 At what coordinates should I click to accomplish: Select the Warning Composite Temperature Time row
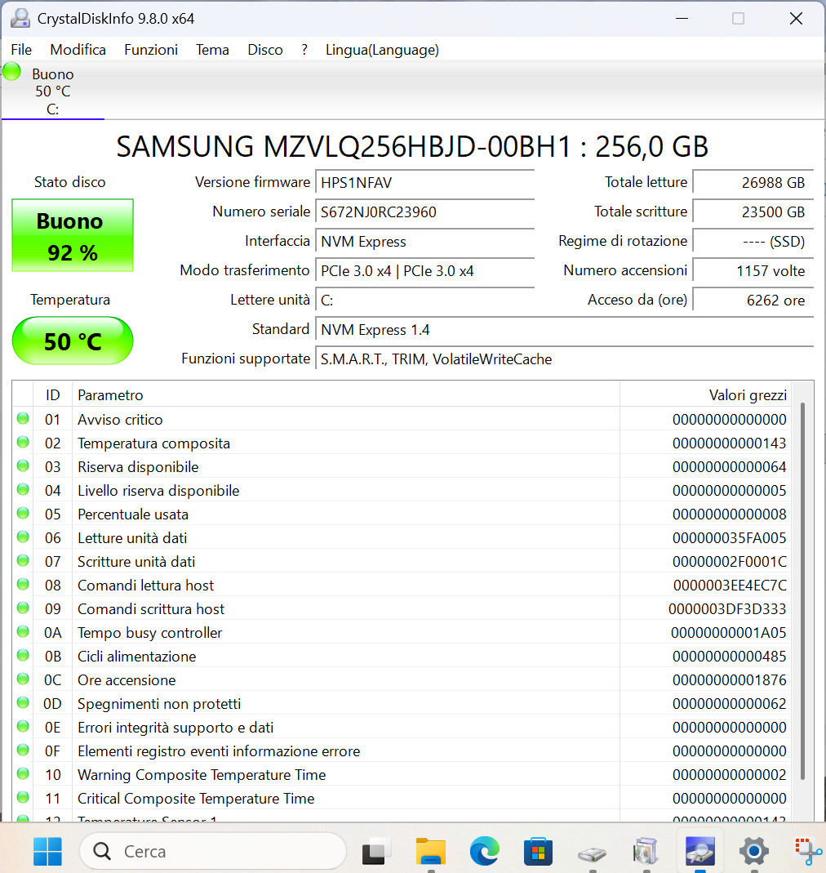tap(402, 774)
